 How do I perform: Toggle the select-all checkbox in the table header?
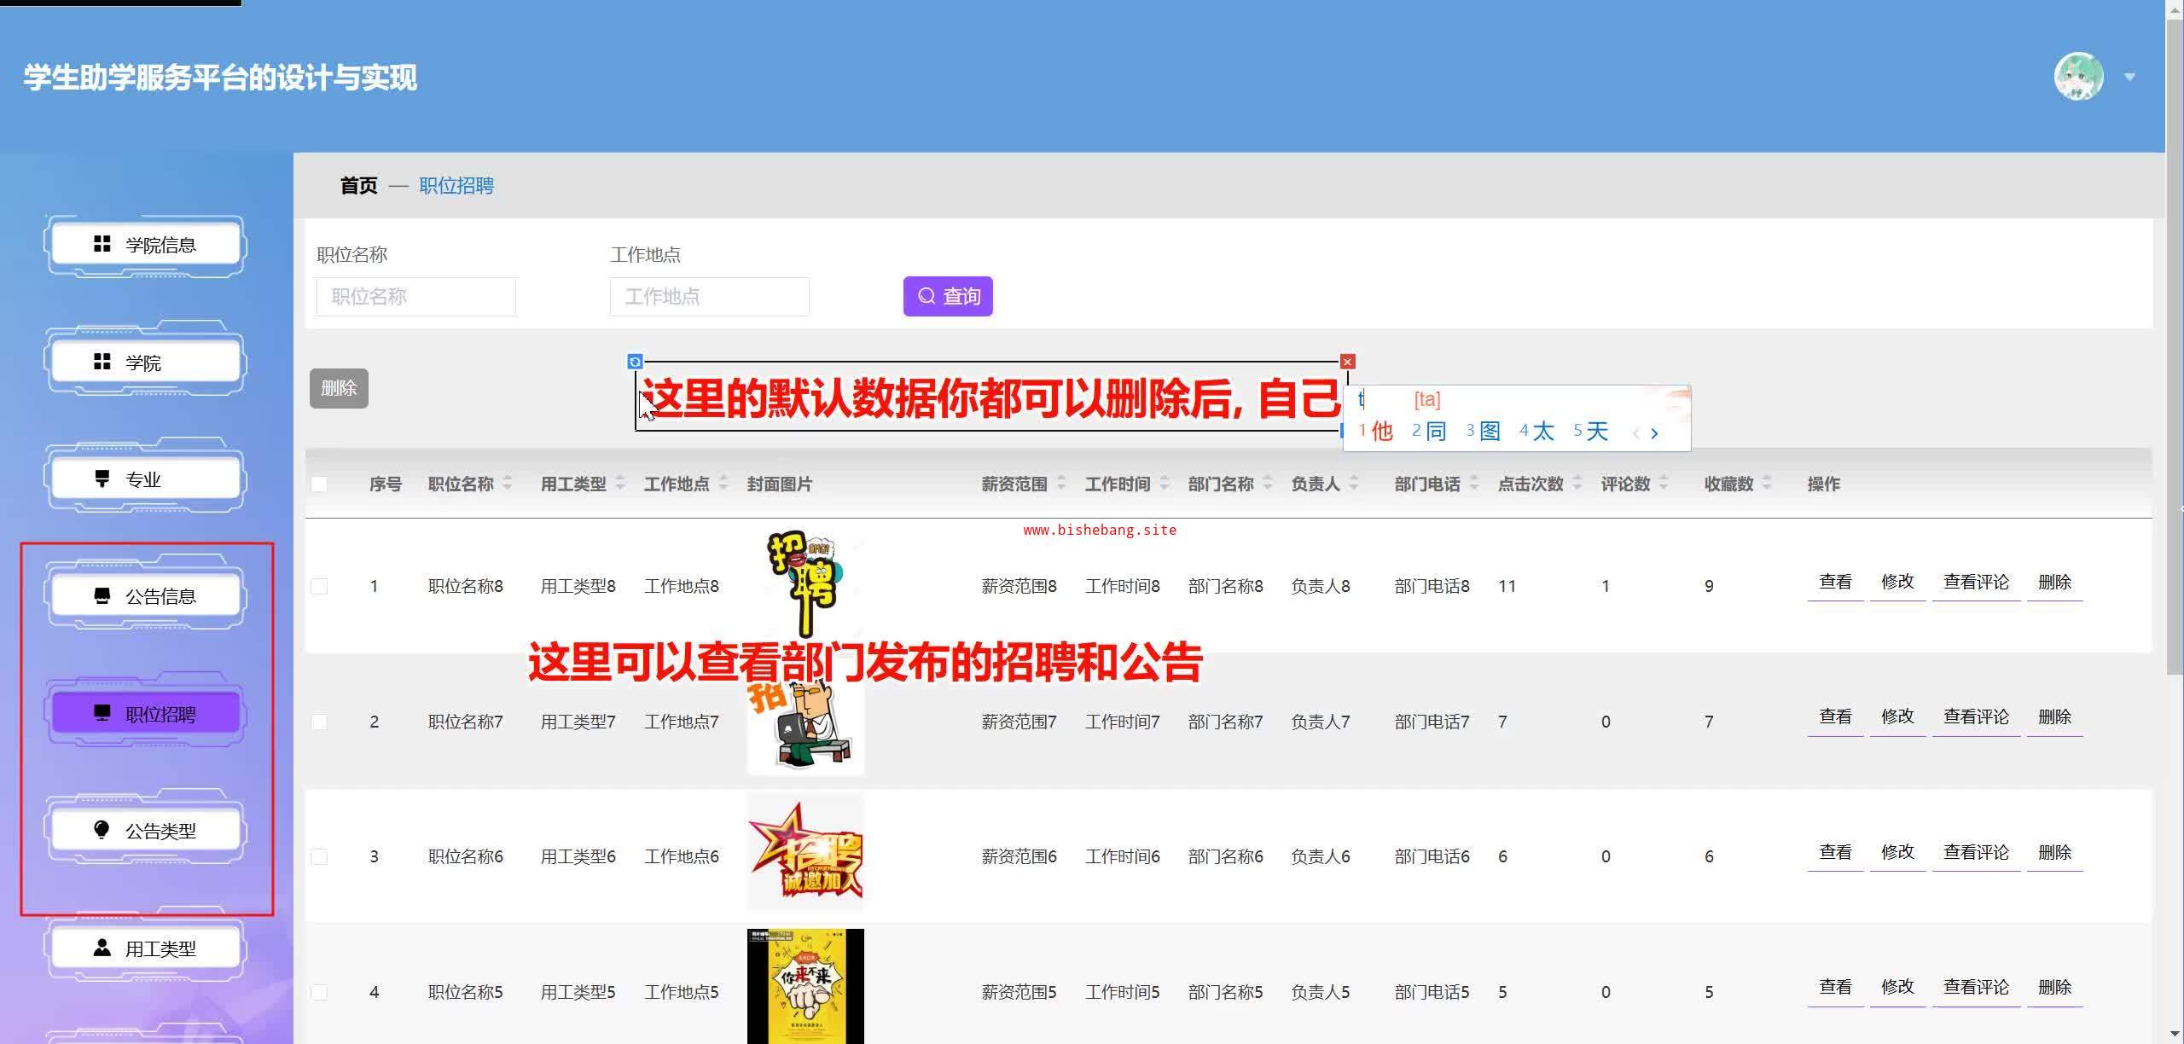319,484
